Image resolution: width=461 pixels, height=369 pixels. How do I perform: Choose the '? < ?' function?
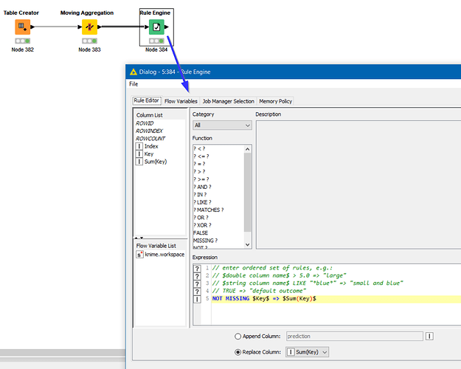click(199, 148)
